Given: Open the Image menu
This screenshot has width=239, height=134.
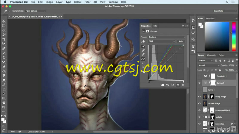Looking at the screenshot, I should 49,2.
